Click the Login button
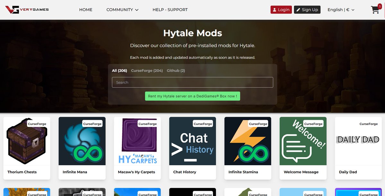 coord(281,10)
